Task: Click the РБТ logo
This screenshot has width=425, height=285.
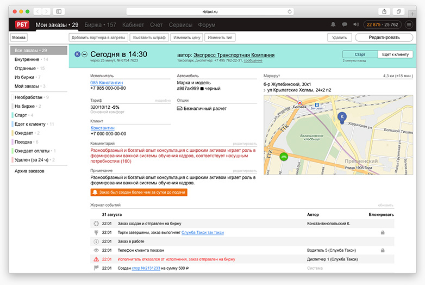Action: 22,24
